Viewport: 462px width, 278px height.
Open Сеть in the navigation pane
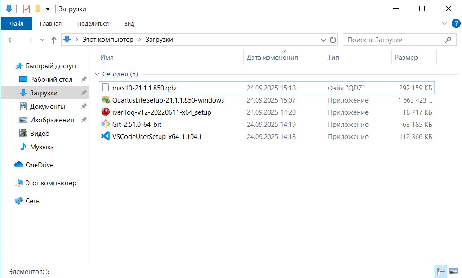click(x=32, y=201)
